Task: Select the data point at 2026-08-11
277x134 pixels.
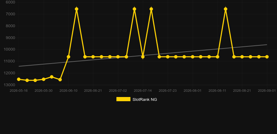Action: [218, 57]
